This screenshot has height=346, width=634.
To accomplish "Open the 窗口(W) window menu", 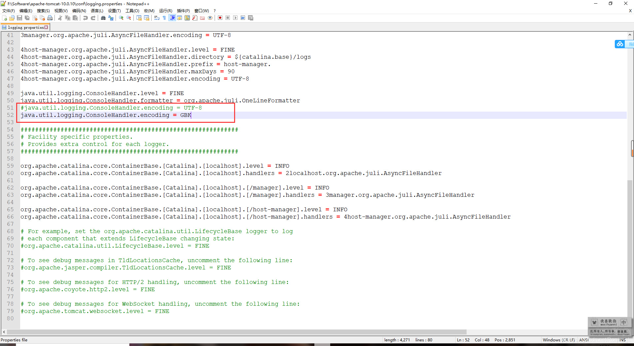I will (x=201, y=11).
